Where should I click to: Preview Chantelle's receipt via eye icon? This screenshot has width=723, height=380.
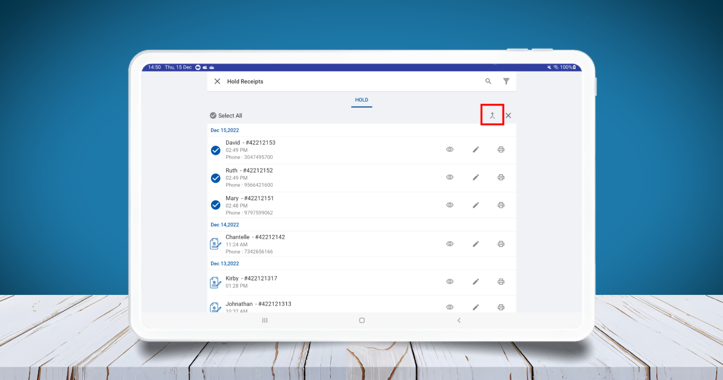[x=450, y=244]
